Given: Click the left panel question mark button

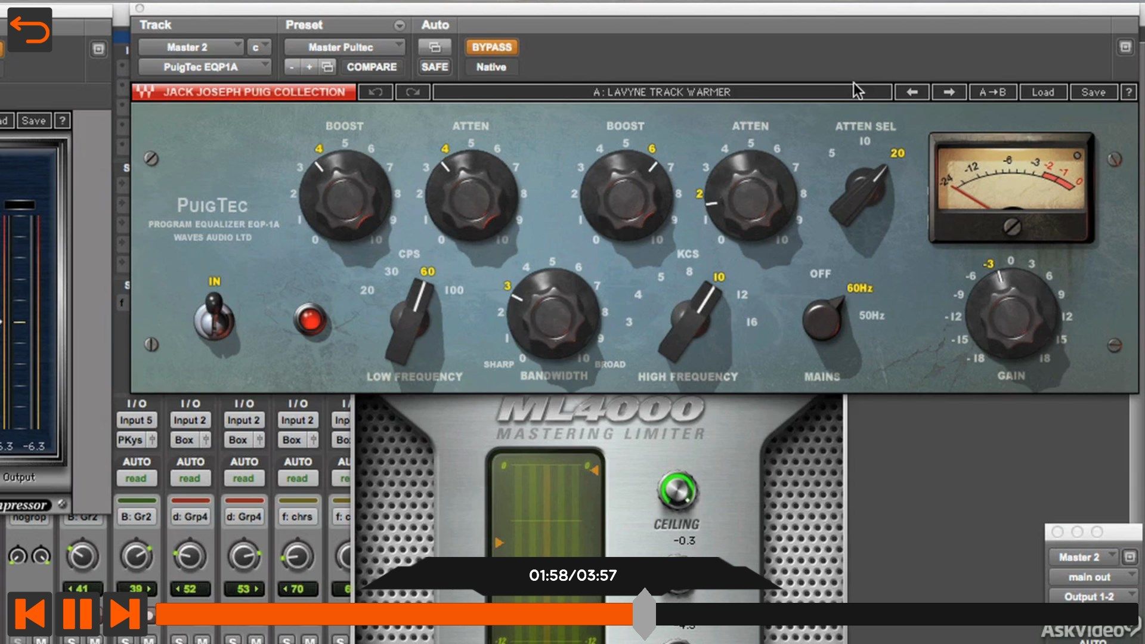Looking at the screenshot, I should 62,120.
